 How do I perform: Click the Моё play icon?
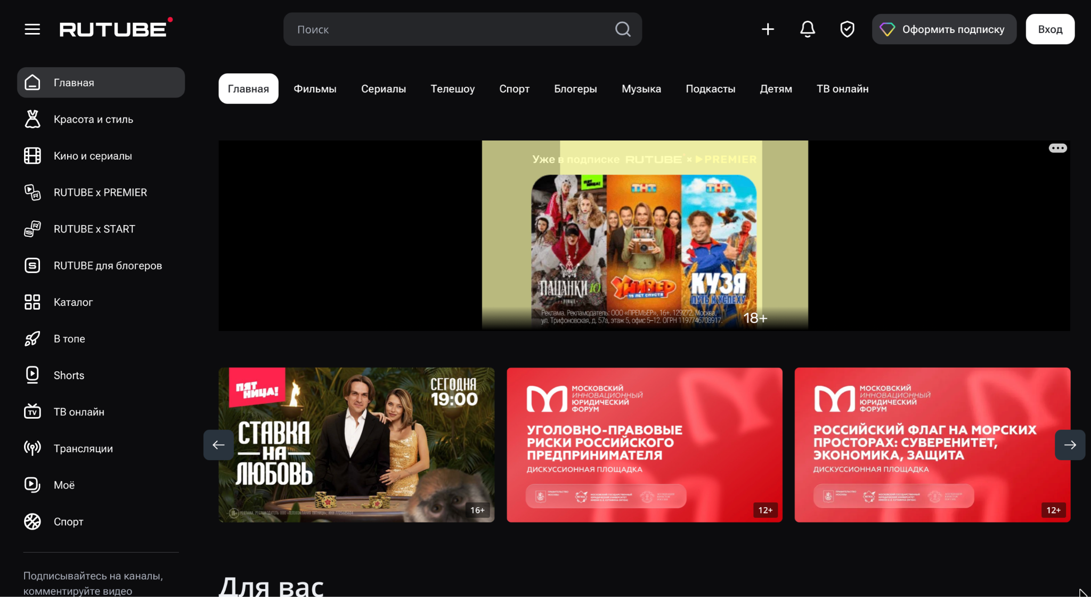tap(32, 485)
